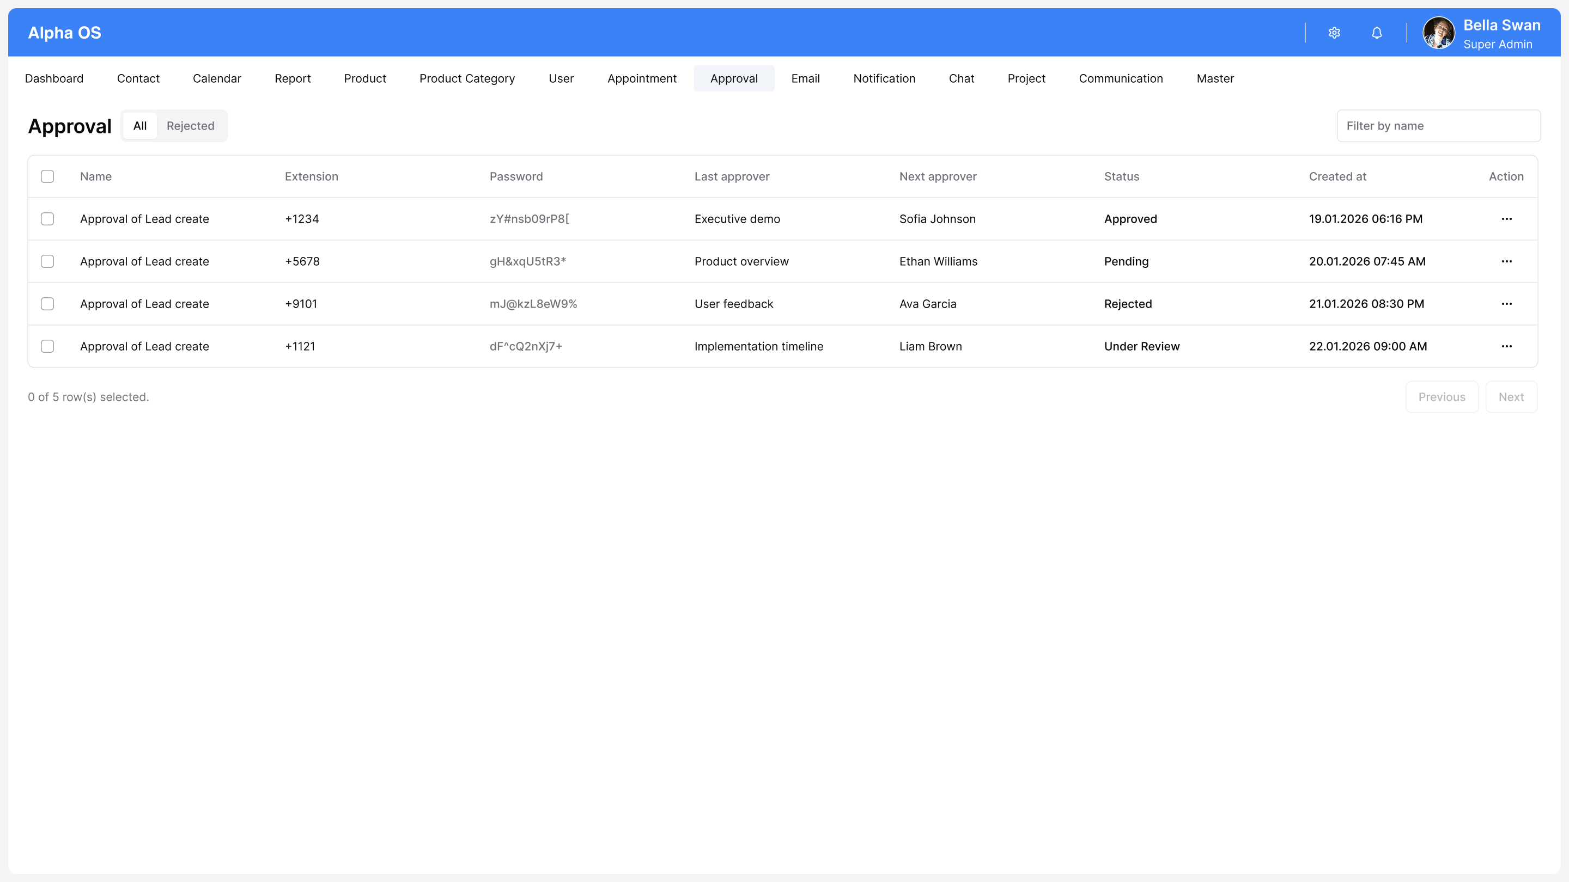Open the actions menu for the Pending row
Viewport: 1569px width, 882px height.
tap(1506, 262)
